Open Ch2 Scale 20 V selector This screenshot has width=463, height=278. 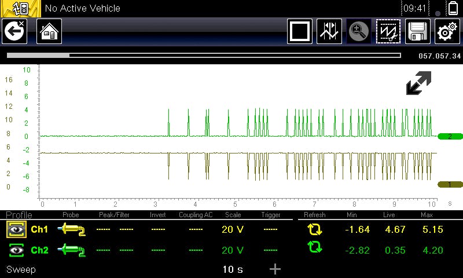point(234,250)
